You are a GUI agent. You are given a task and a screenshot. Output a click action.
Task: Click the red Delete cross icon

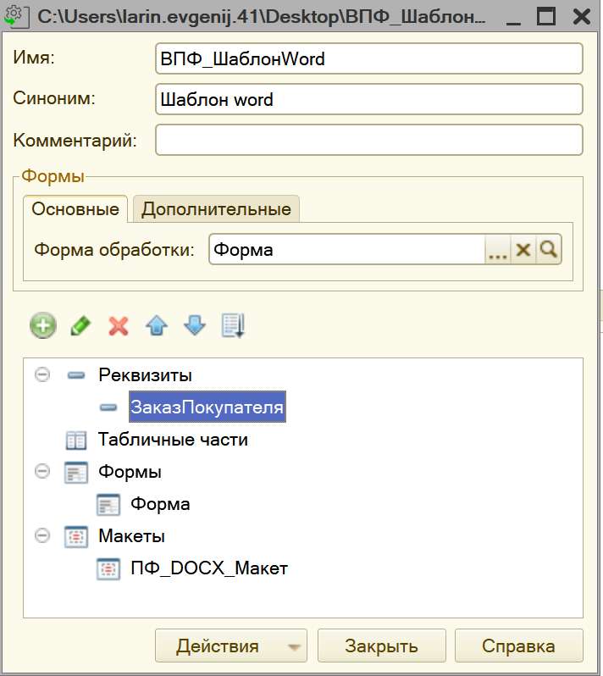coord(119,325)
